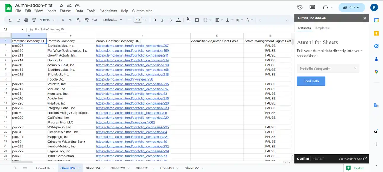Print the spreadsheet using printer icon

coord(26,20)
